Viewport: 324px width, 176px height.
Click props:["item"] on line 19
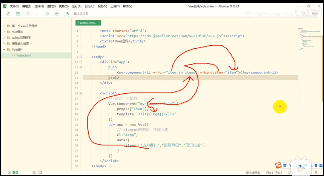(x=132, y=109)
